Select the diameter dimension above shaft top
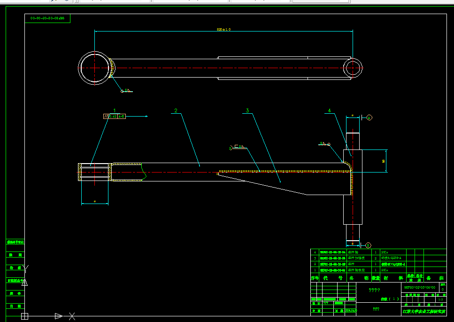The height and width of the screenshot is (322, 454). 353,116
